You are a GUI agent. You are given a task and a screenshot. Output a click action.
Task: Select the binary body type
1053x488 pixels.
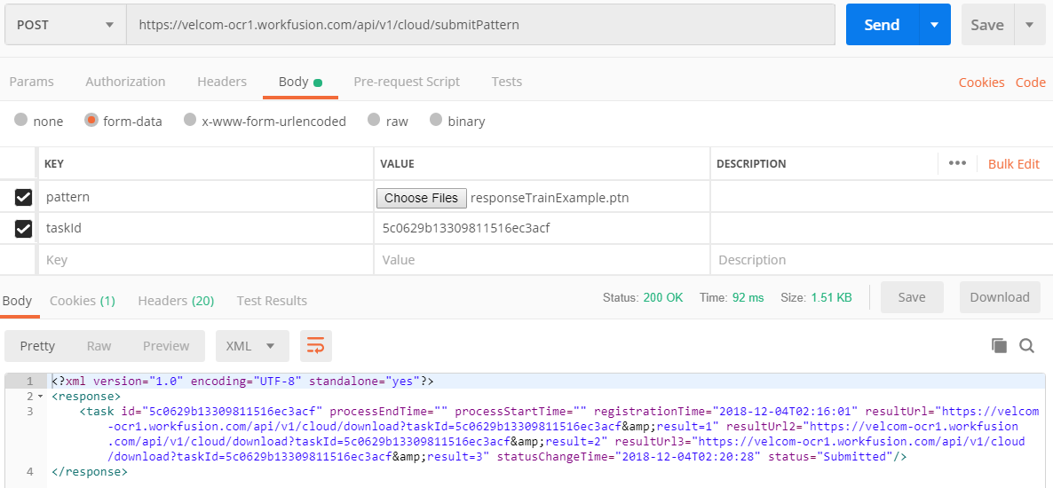tap(436, 120)
